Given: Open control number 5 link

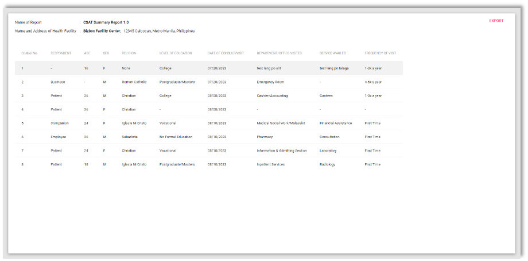Looking at the screenshot, I should pyautogui.click(x=23, y=123).
